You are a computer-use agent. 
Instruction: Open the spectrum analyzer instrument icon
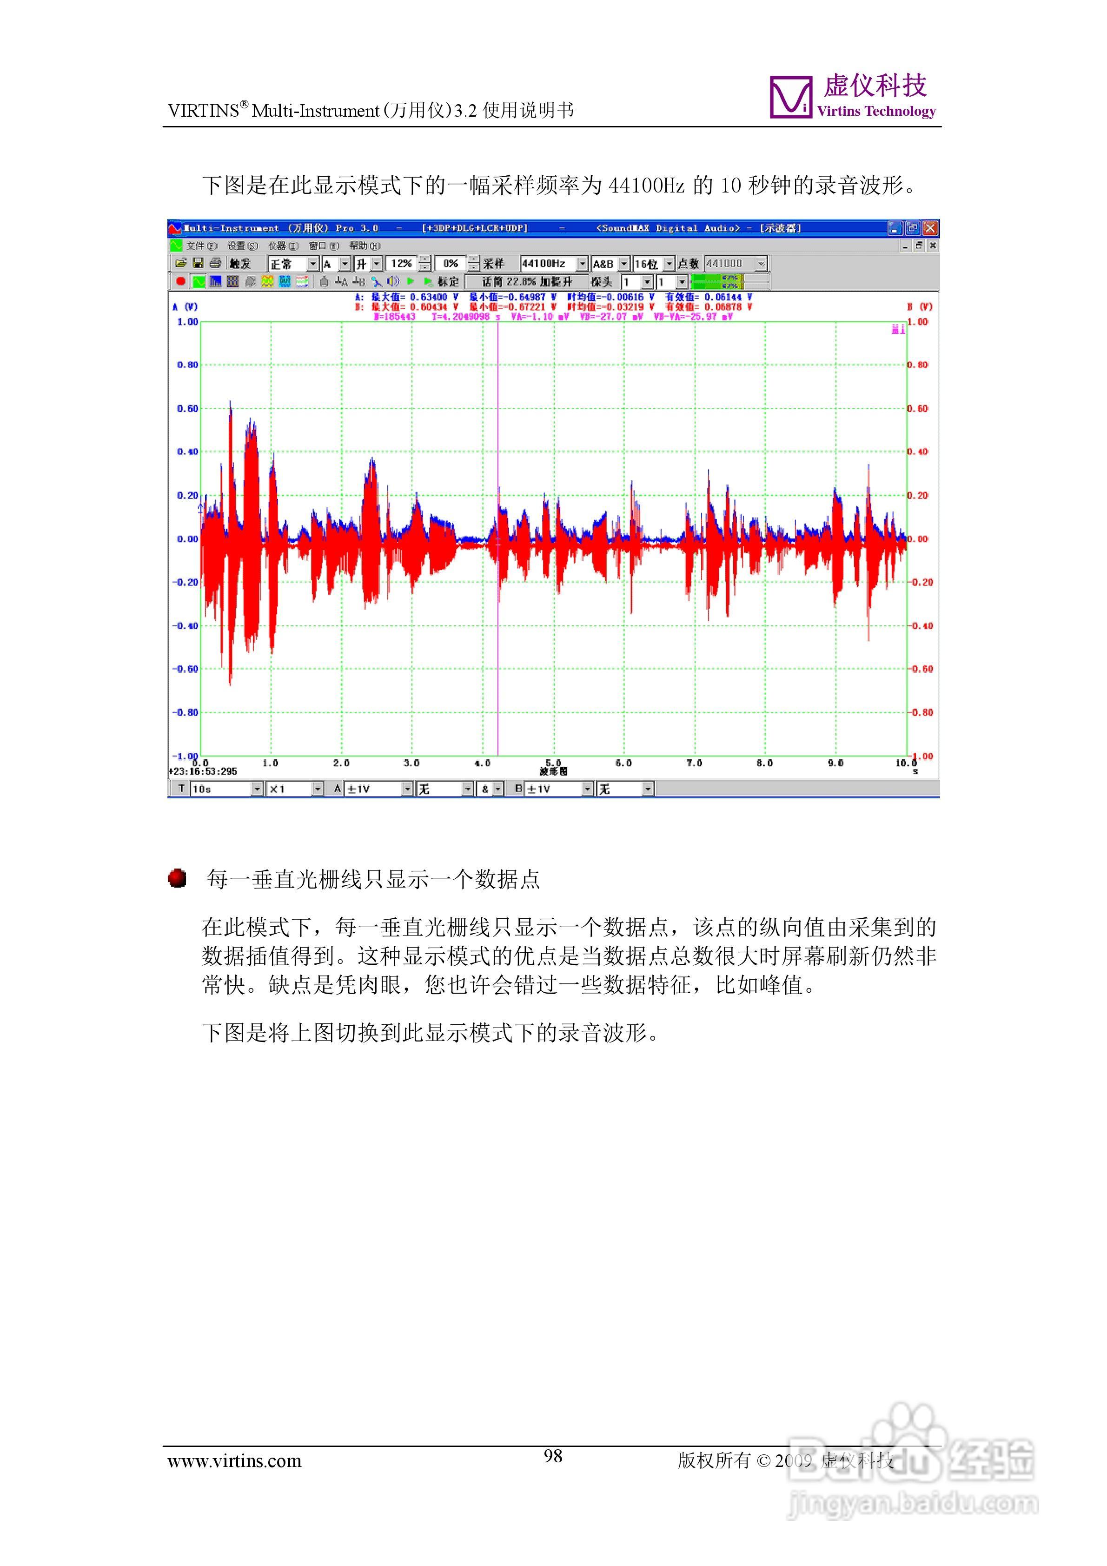(x=216, y=282)
